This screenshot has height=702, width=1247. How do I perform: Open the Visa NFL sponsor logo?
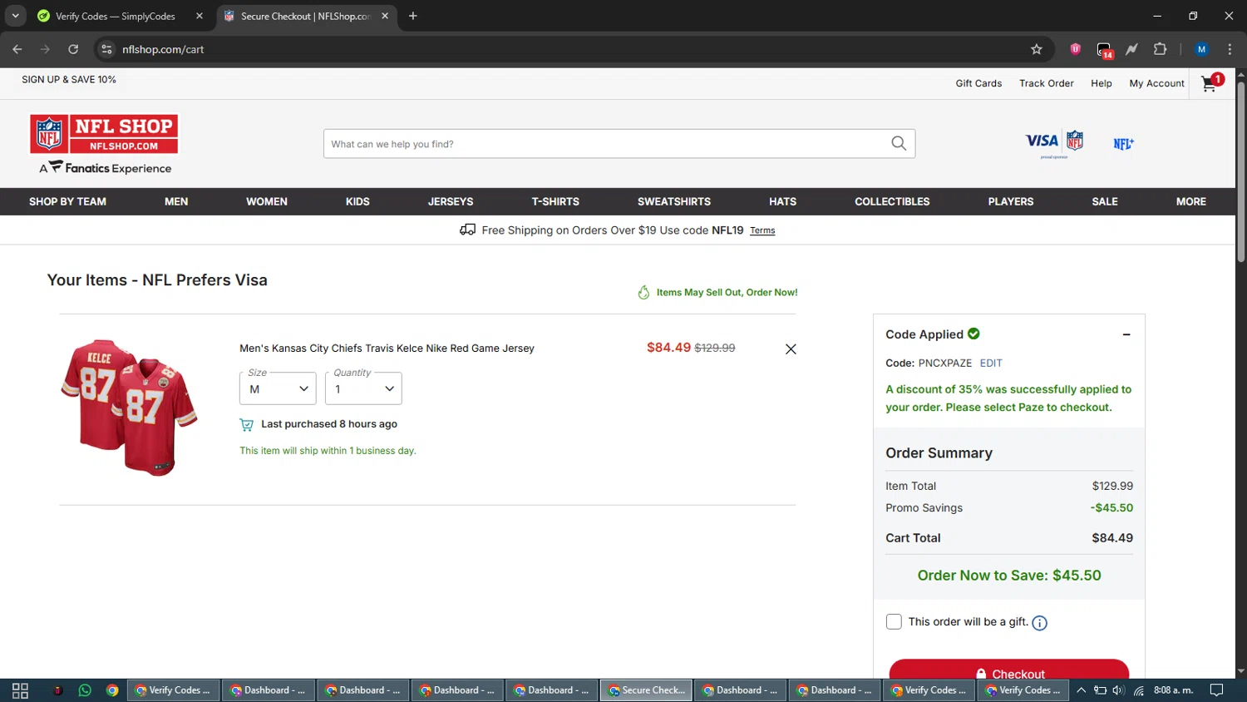[x=1054, y=143]
